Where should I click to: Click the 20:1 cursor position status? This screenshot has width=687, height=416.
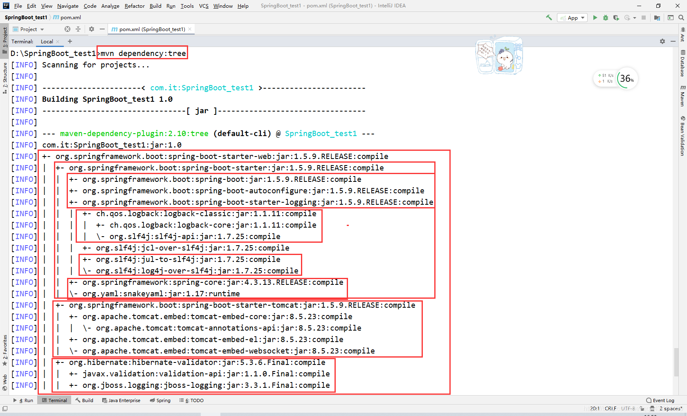tap(595, 409)
